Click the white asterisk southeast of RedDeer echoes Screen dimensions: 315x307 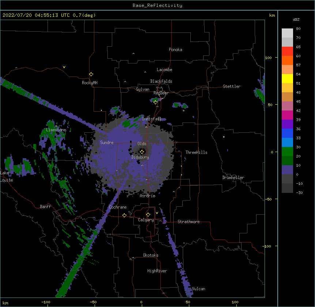183,110
